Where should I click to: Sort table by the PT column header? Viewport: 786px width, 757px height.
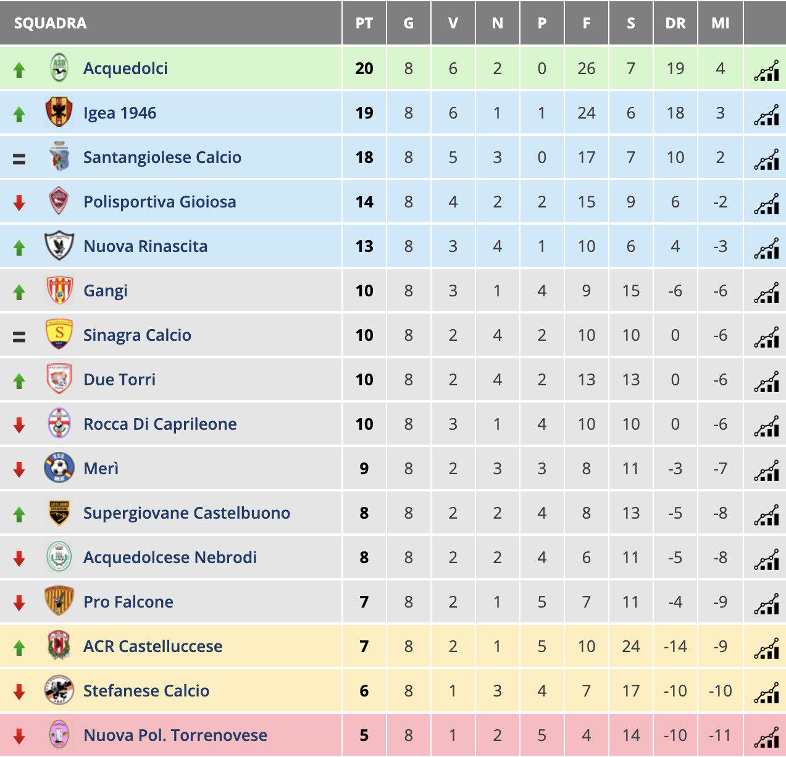coord(364,23)
